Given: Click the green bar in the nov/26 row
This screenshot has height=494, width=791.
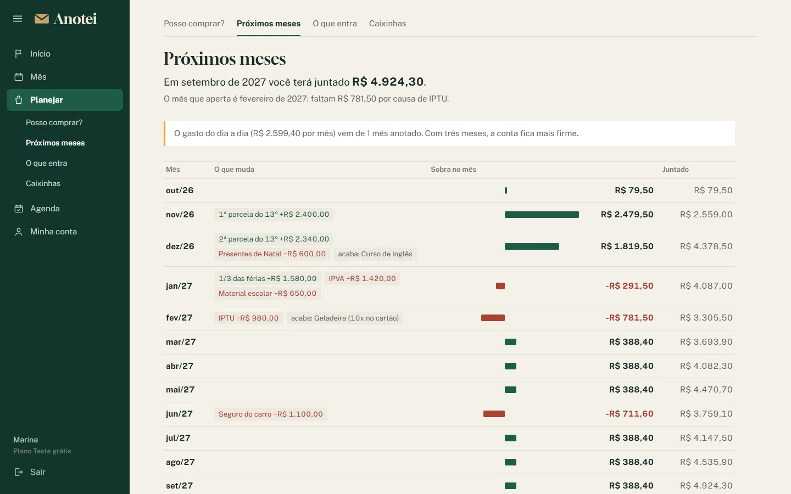Looking at the screenshot, I should (x=542, y=215).
